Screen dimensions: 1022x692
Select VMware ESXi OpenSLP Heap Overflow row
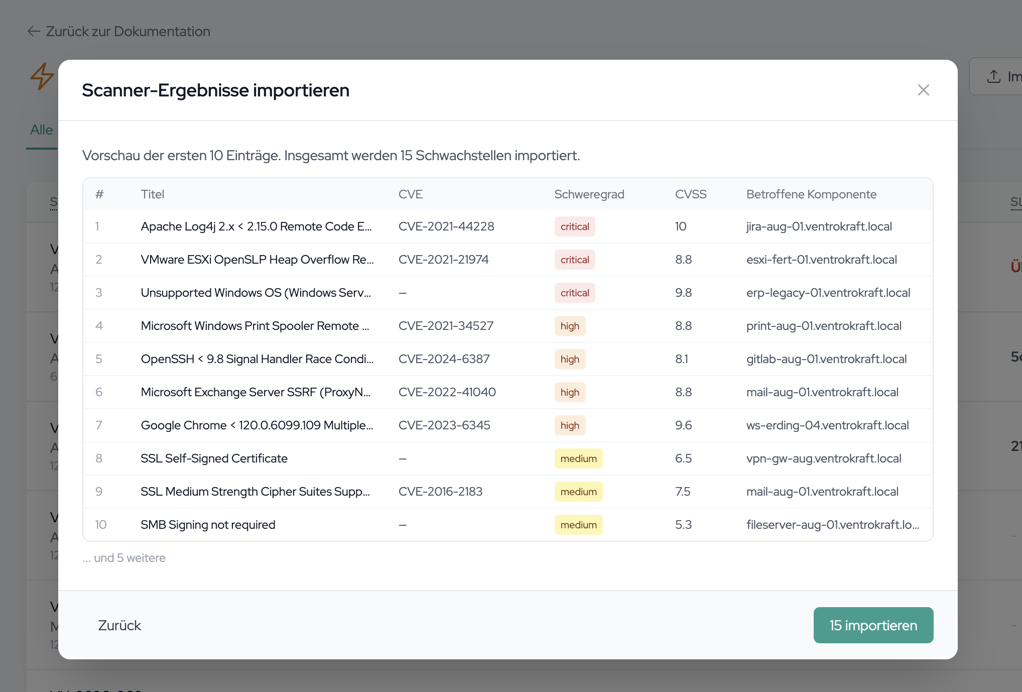pyautogui.click(x=508, y=260)
